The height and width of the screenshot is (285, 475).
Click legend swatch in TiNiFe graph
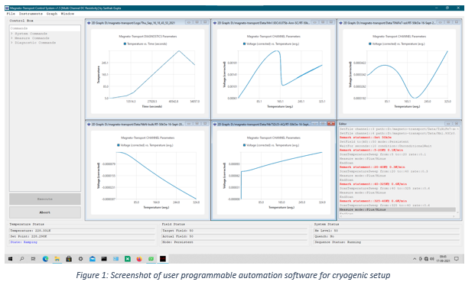[x=370, y=44]
